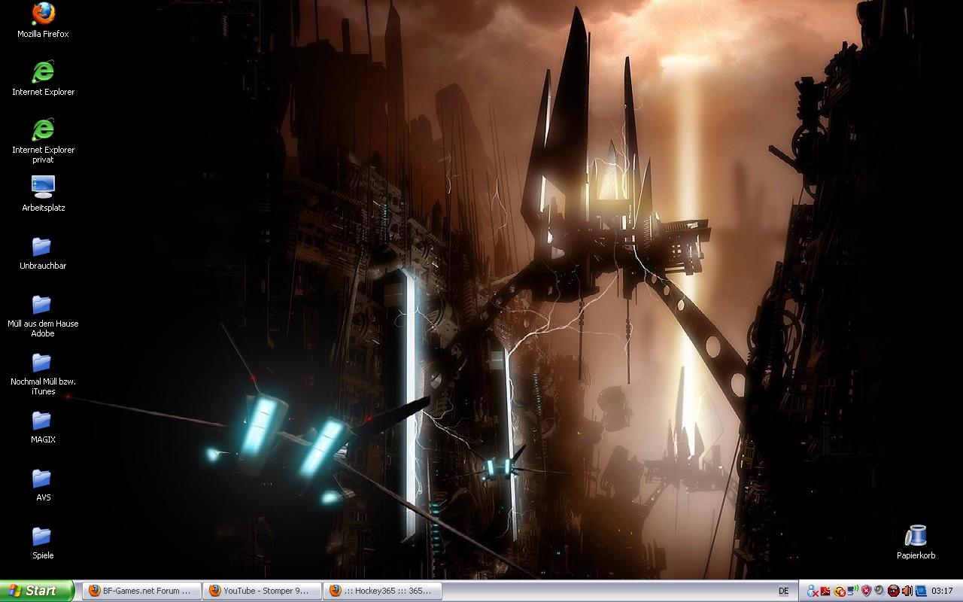
Task: Open the Windows Start menu
Action: click(x=37, y=591)
